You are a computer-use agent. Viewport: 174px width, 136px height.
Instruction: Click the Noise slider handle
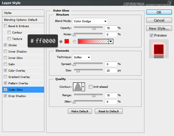coord(74,35)
